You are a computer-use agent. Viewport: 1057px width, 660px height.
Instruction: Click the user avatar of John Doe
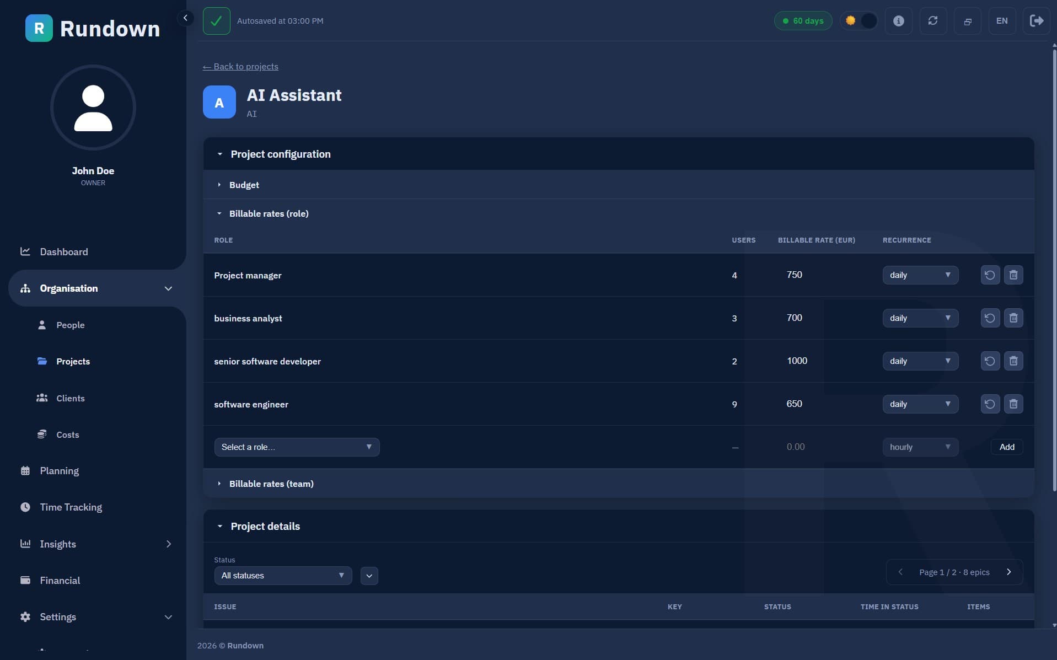pyautogui.click(x=93, y=108)
